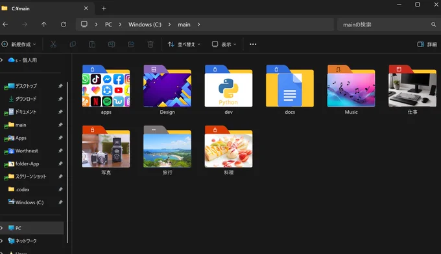Viewport: 441px width, 254px height.
Task: Expand the PC tree node
Action: [x=2, y=228]
